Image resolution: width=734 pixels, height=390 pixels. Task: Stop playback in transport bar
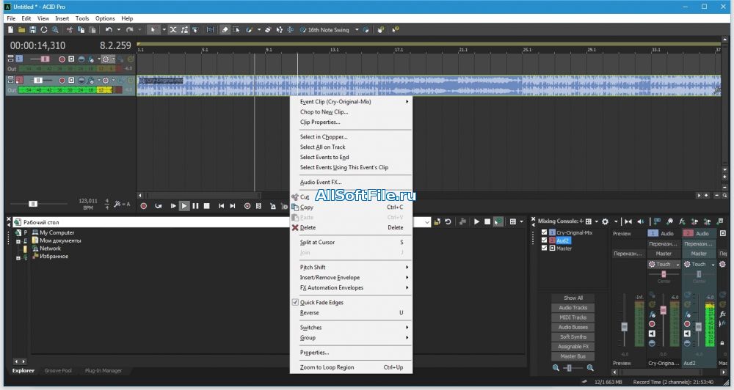coord(206,206)
